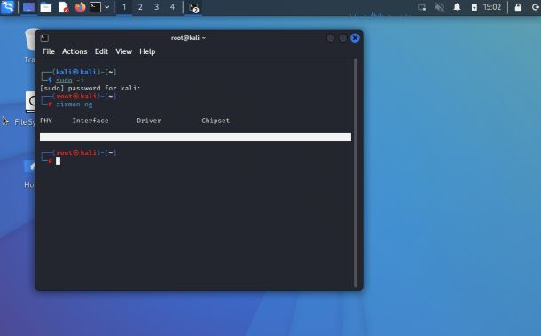Switch to workspace 3
This screenshot has width=541, height=336.
point(156,7)
